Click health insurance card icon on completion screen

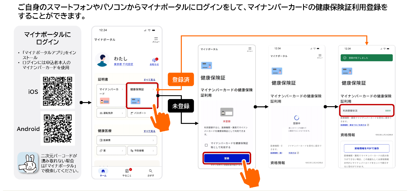click(x=347, y=71)
